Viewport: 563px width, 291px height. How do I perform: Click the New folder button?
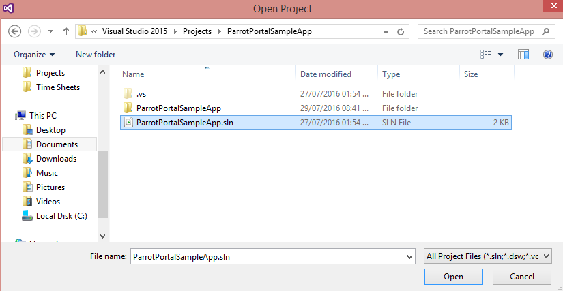tap(96, 55)
